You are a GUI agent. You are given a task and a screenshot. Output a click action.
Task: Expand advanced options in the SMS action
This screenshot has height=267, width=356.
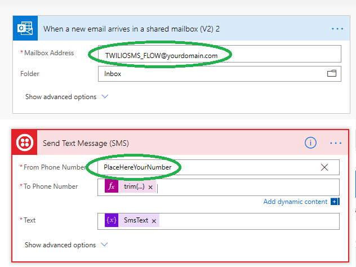[66, 244]
